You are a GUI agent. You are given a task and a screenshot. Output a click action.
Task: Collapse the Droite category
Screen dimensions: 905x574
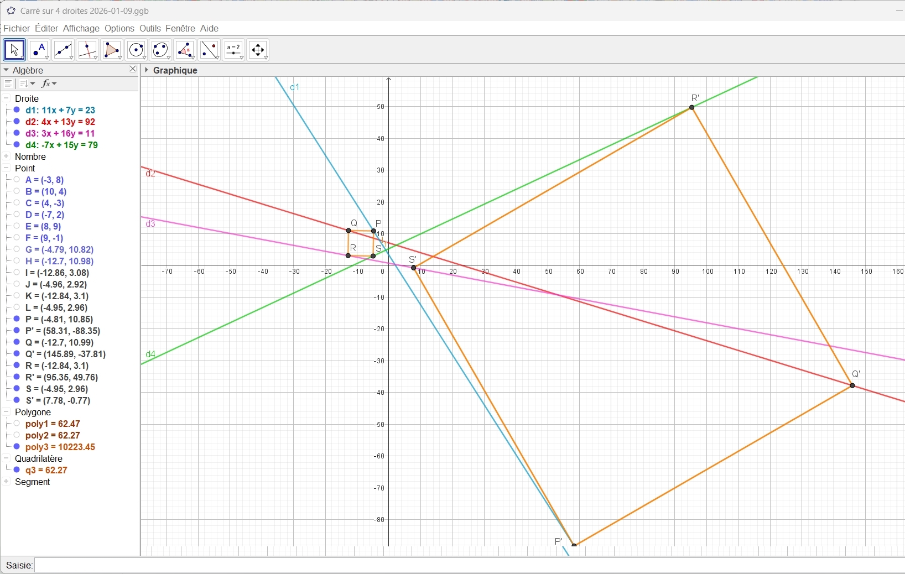click(x=7, y=98)
